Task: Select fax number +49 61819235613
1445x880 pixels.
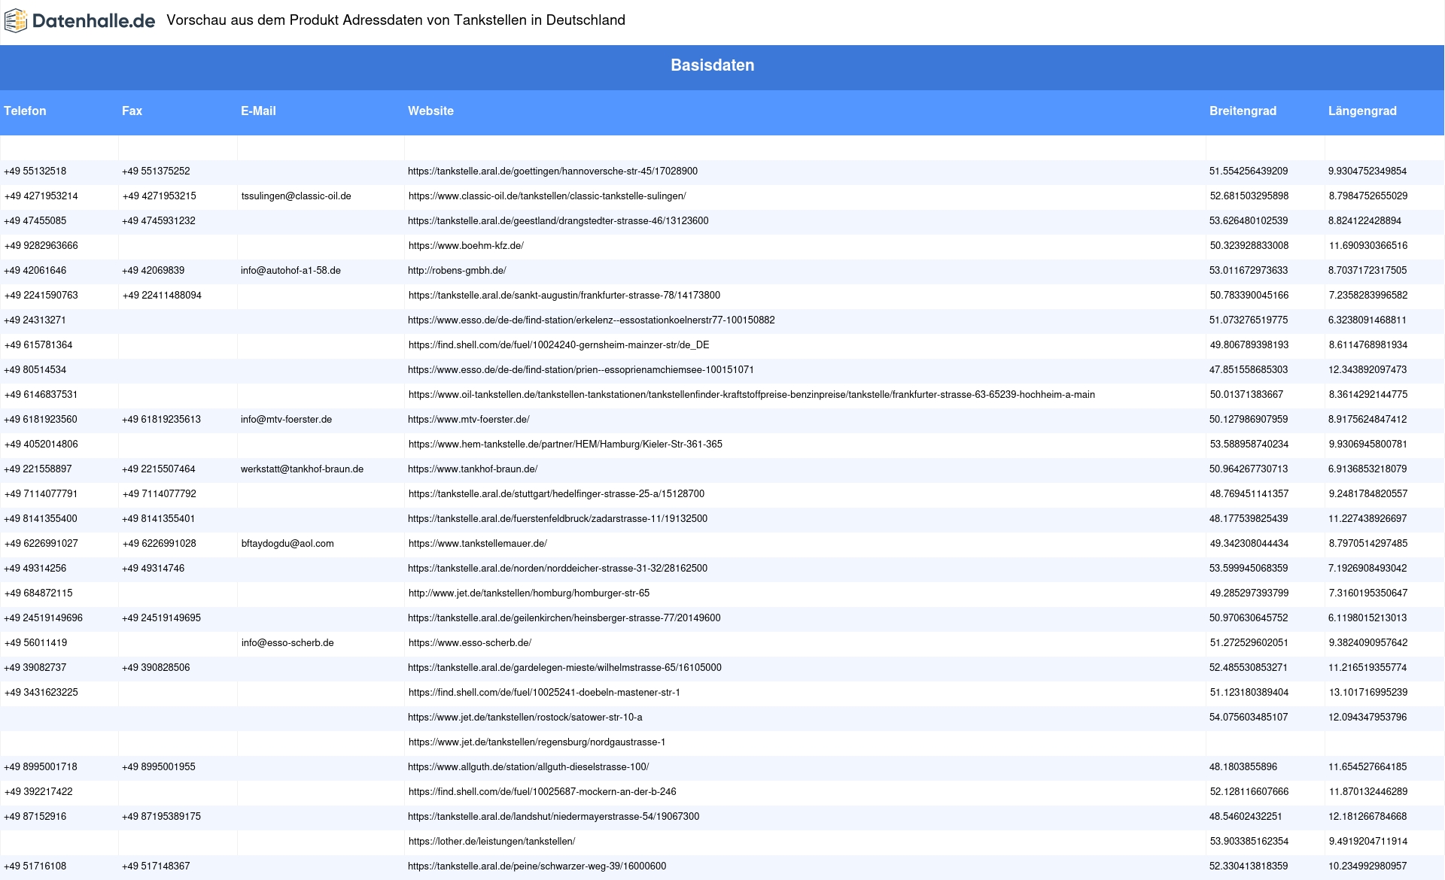Action: pyautogui.click(x=161, y=420)
